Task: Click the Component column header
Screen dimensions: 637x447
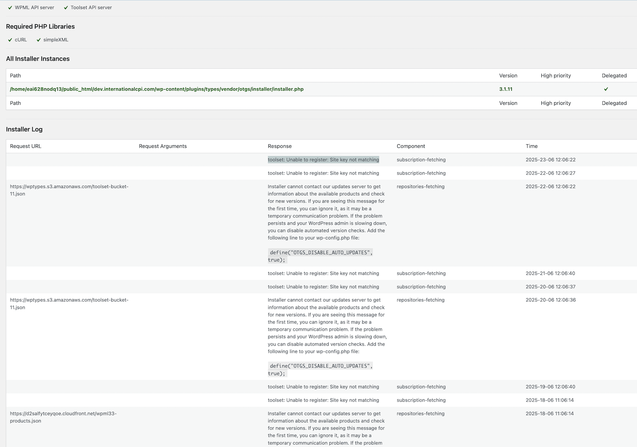Action: click(x=411, y=146)
